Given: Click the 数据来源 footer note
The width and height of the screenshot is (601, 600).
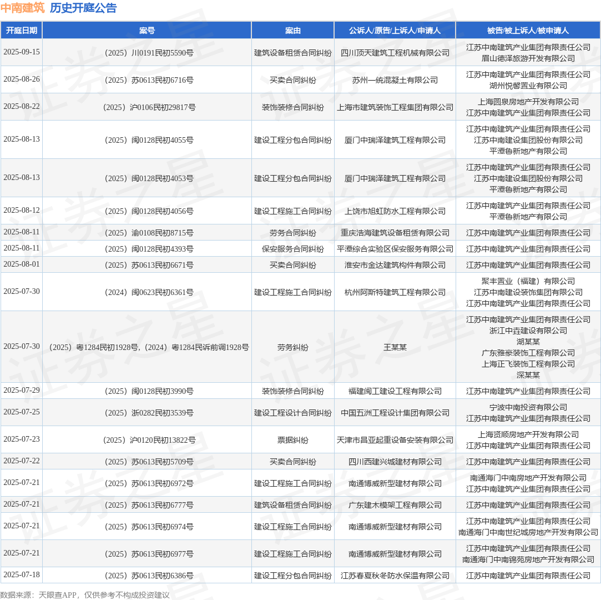Looking at the screenshot, I should (85, 595).
